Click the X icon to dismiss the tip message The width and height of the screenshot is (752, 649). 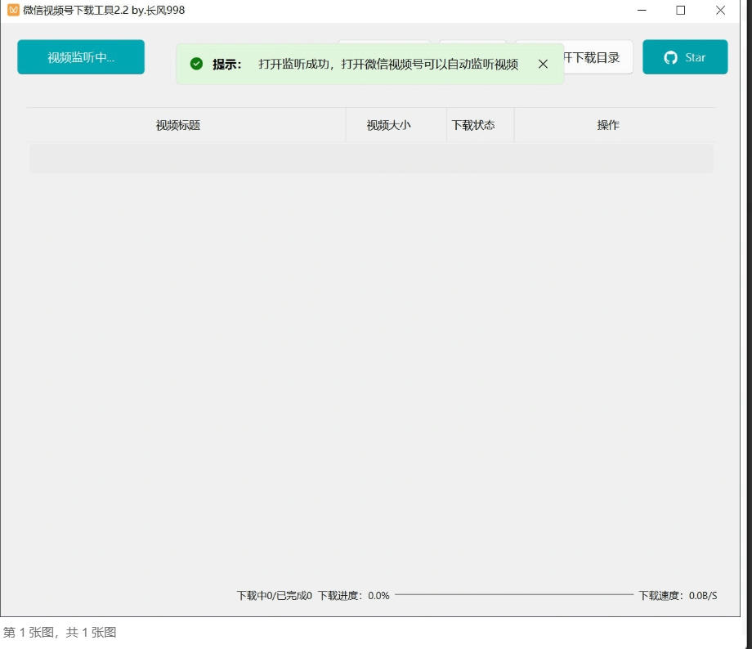(544, 63)
